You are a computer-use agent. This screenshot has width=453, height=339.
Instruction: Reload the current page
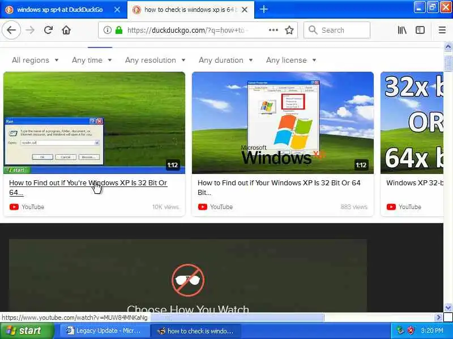tap(48, 30)
